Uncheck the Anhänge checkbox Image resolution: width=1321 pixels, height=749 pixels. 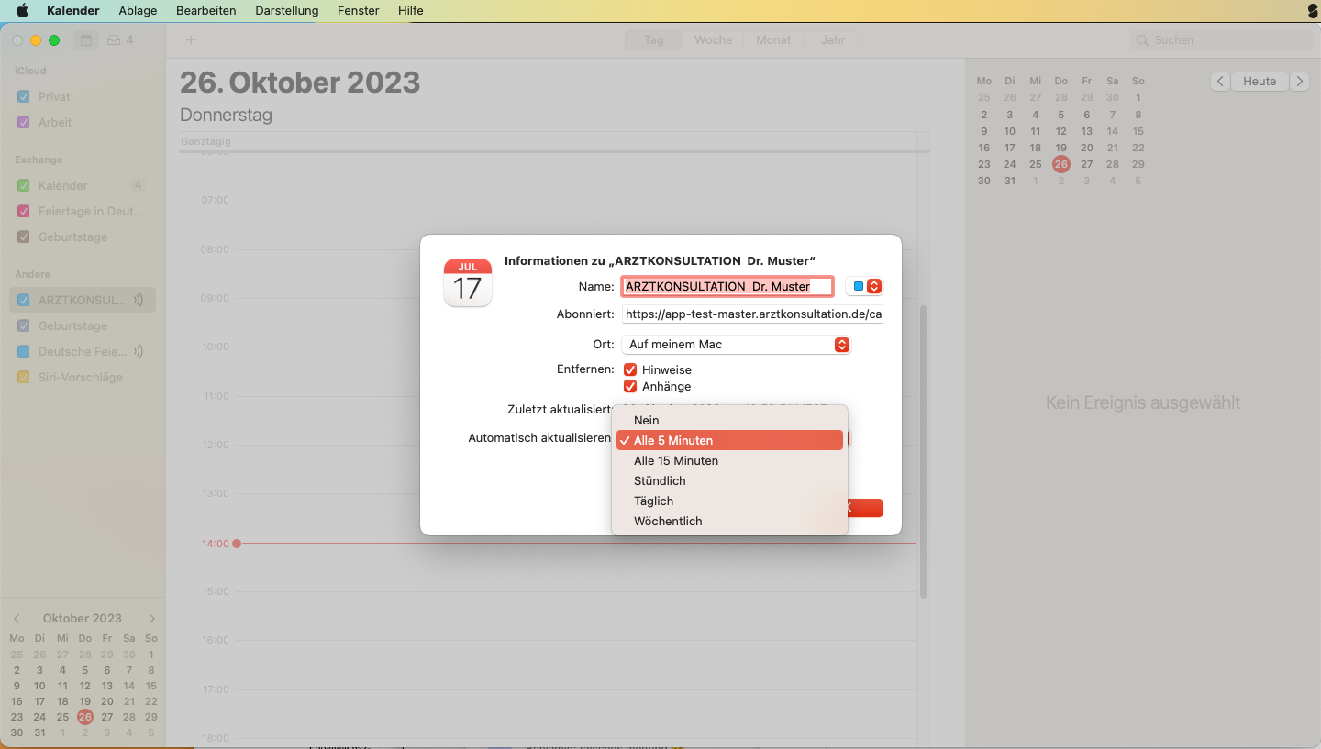click(x=630, y=386)
